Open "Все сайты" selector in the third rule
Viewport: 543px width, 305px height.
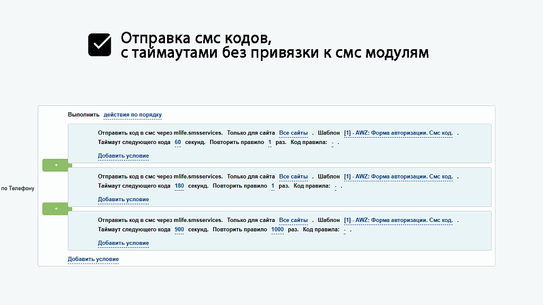pyautogui.click(x=293, y=220)
